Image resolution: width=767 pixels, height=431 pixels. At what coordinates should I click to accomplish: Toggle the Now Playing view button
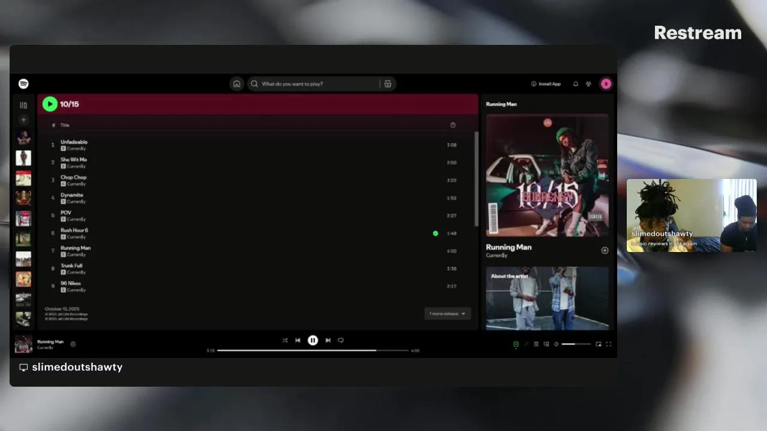pos(516,344)
